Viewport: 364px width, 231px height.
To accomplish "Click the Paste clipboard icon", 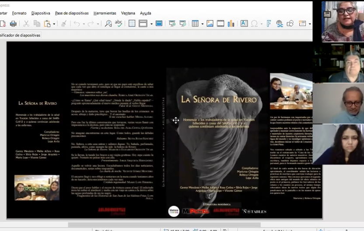I will [x=47, y=24].
